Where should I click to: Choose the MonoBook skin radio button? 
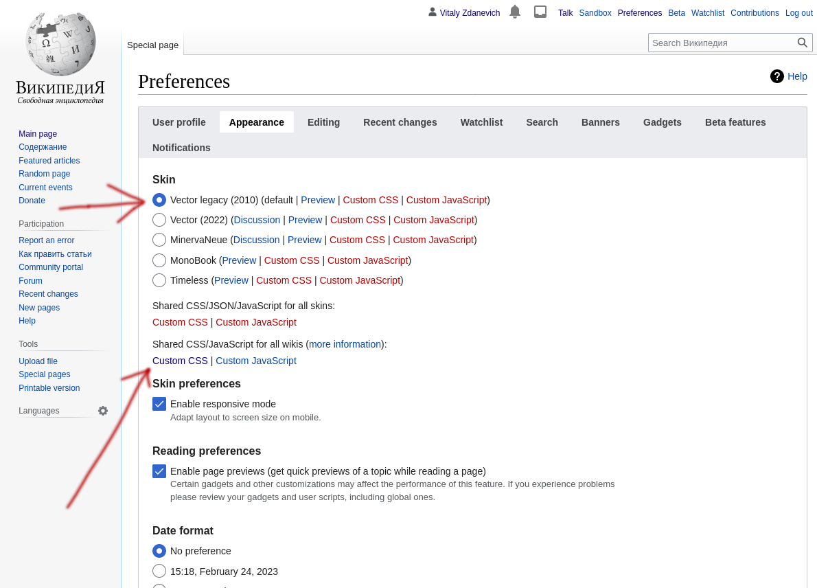coord(159,260)
